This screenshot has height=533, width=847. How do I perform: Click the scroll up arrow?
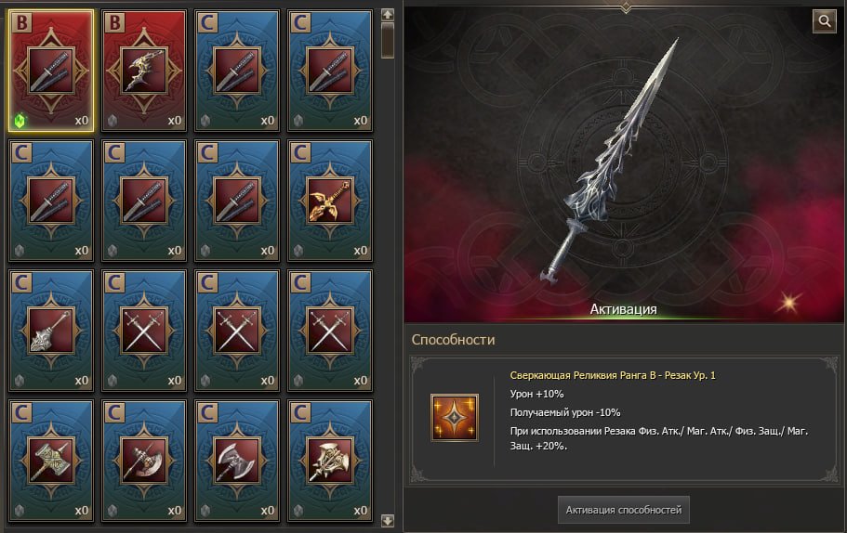(388, 15)
